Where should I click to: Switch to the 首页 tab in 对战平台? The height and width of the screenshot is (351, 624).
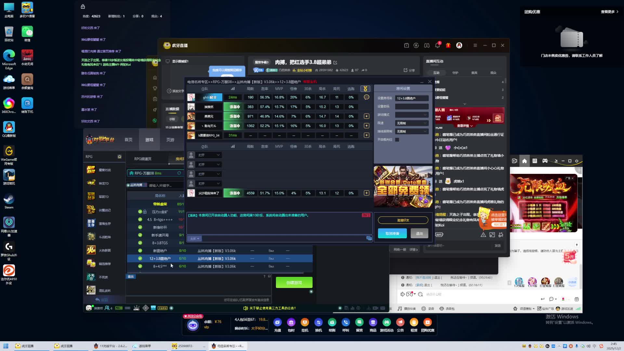(128, 140)
